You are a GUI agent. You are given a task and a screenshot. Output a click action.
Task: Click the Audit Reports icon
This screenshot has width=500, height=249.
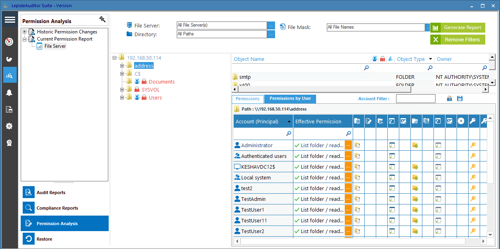(x=29, y=193)
